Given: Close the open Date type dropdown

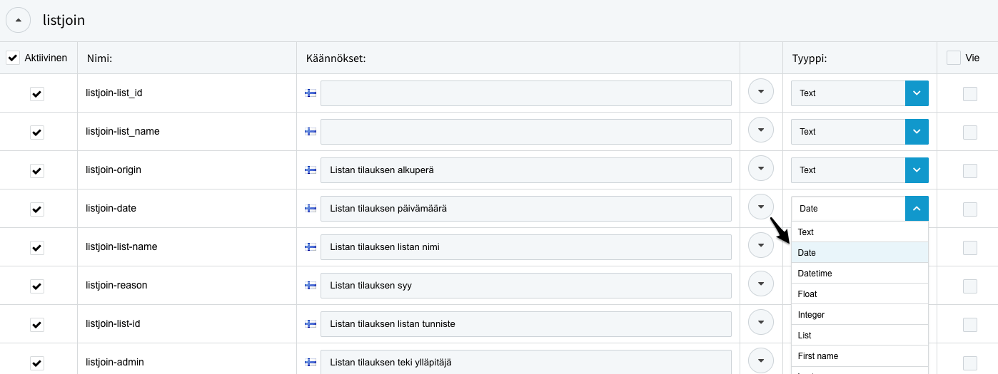Looking at the screenshot, I should tap(917, 209).
